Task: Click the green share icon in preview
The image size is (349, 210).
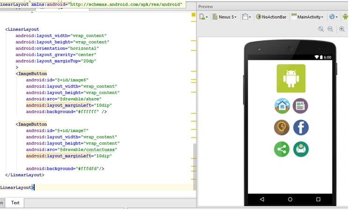Action: 282,149
